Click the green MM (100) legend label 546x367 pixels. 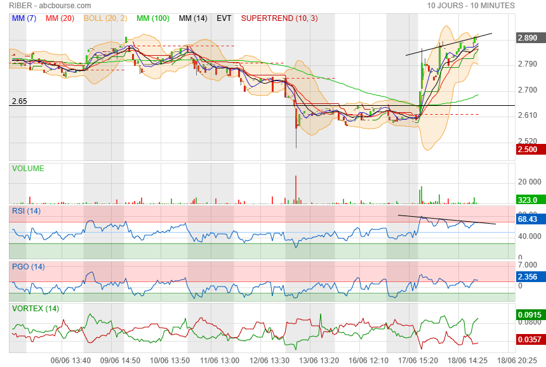tap(152, 18)
